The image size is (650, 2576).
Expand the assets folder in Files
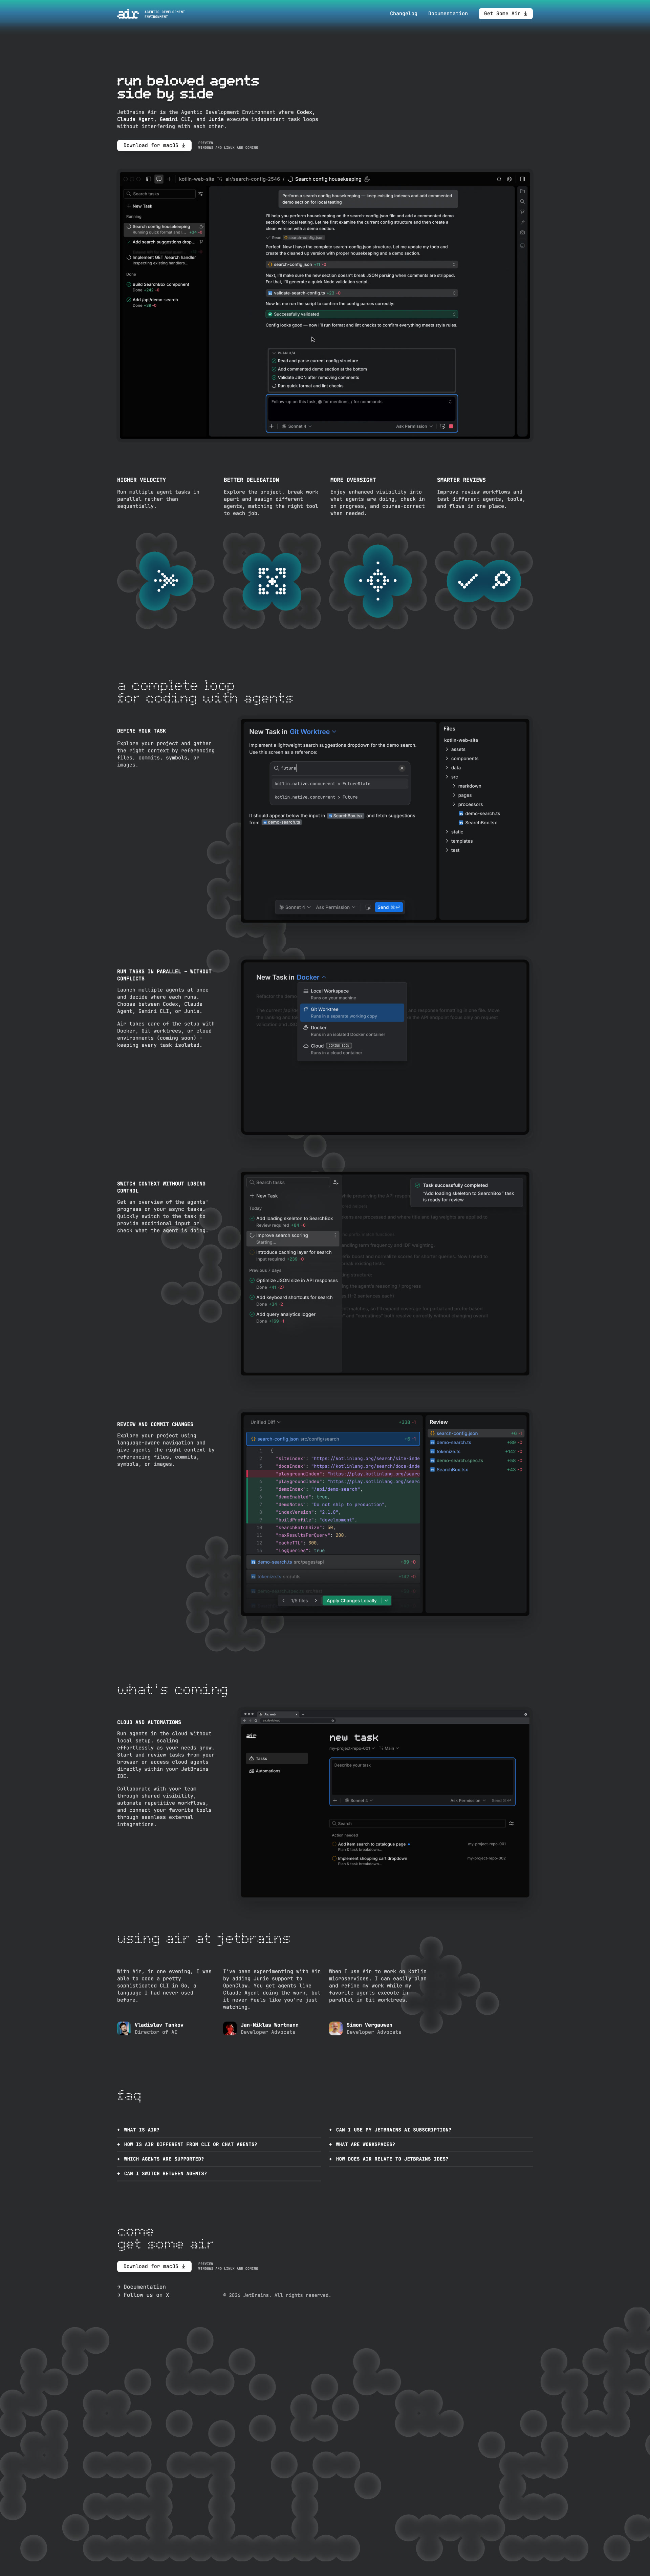455,749
